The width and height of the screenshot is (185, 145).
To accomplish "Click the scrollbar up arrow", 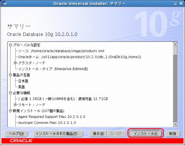I will tap(175, 44).
